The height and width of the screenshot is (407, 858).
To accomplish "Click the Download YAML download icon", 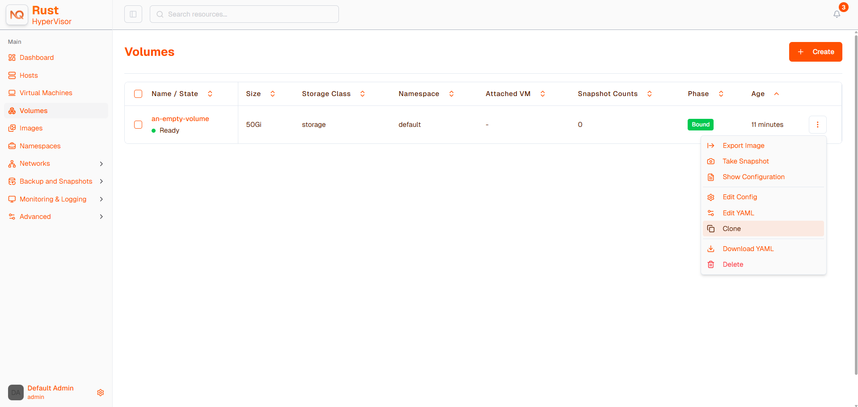I will tap(711, 249).
